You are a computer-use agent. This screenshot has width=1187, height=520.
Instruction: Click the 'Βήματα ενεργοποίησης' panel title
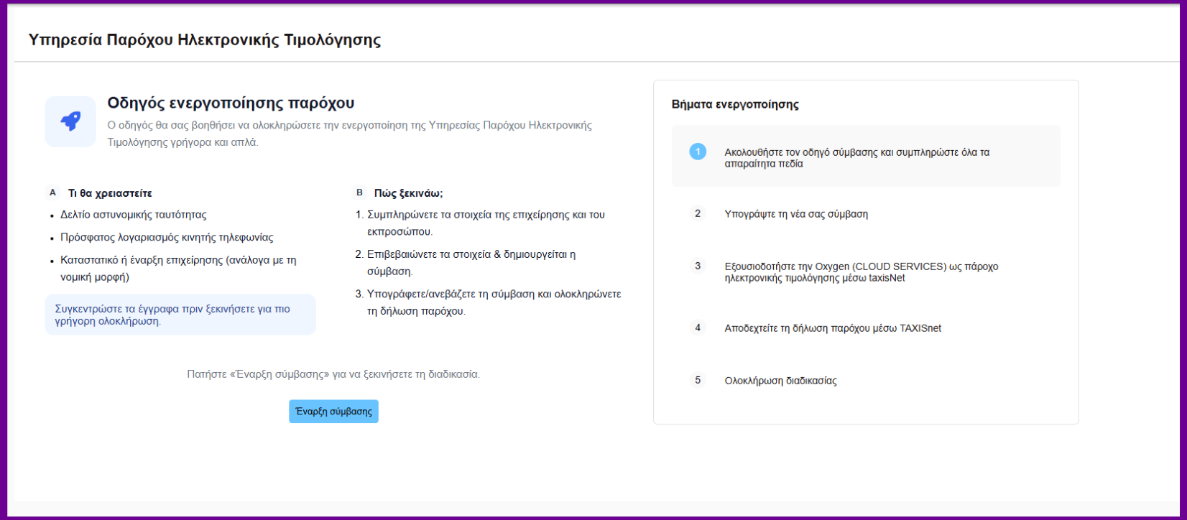[x=734, y=104]
